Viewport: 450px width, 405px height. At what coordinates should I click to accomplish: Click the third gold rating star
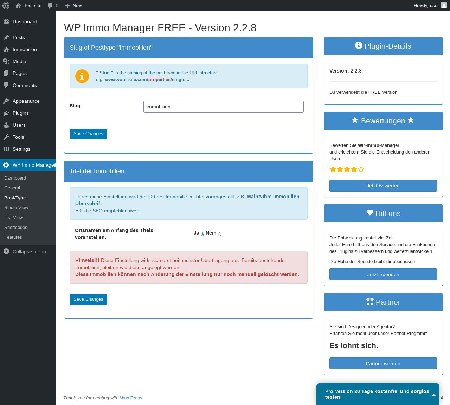pyautogui.click(x=347, y=169)
